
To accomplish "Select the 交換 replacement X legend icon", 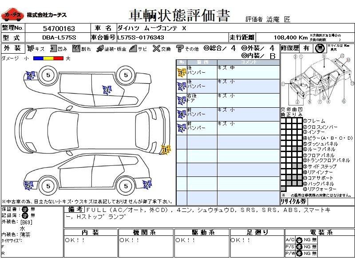I will [x=156, y=48].
